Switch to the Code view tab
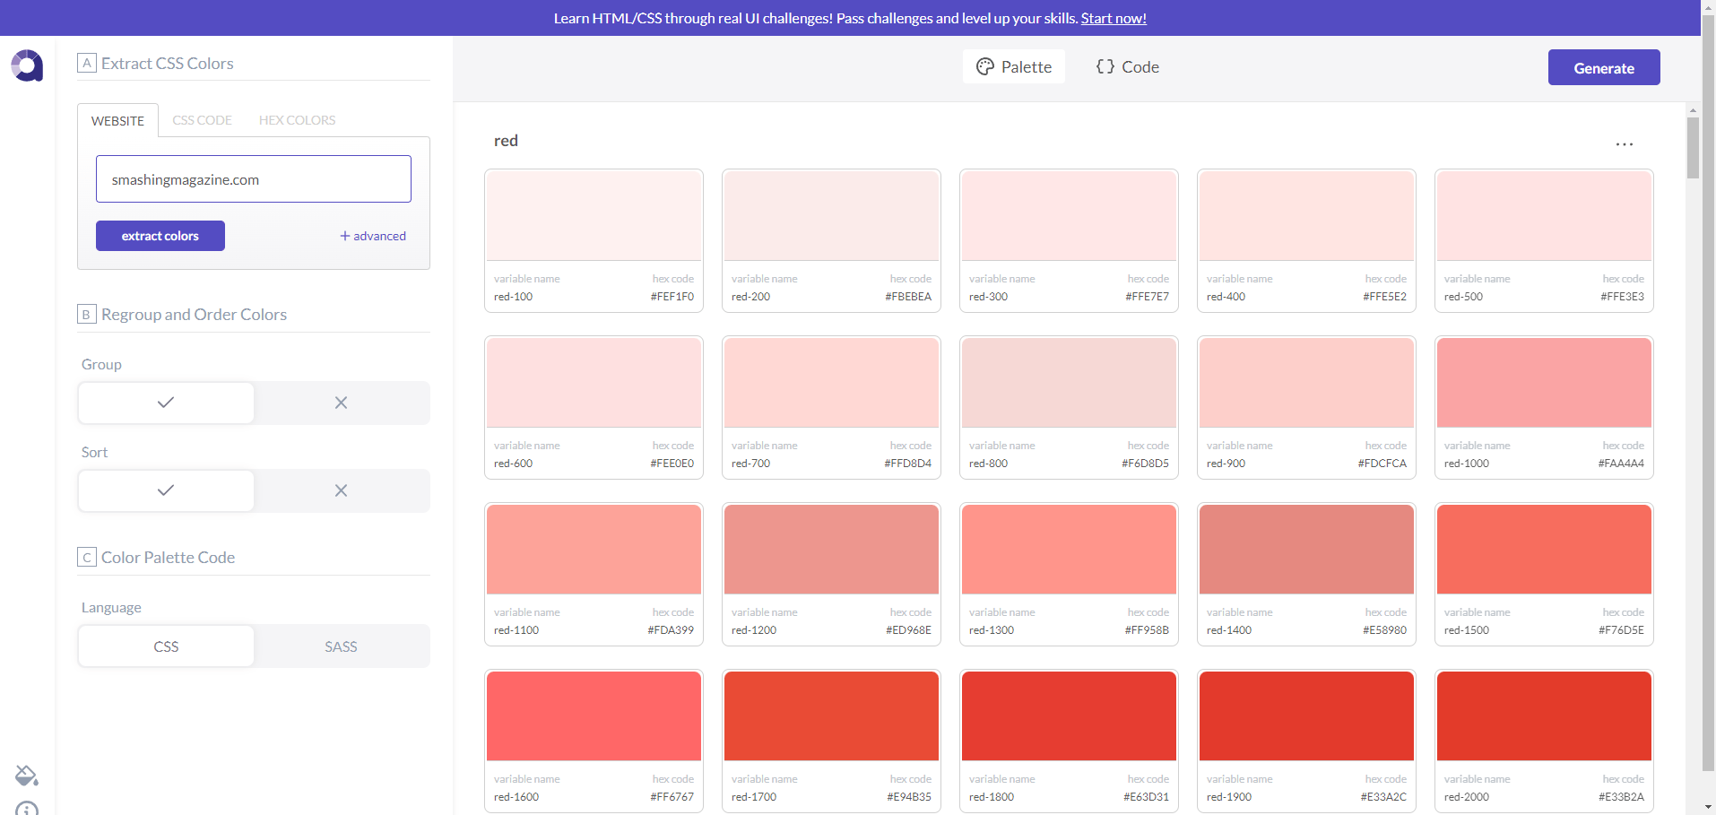This screenshot has width=1716, height=815. click(x=1127, y=67)
